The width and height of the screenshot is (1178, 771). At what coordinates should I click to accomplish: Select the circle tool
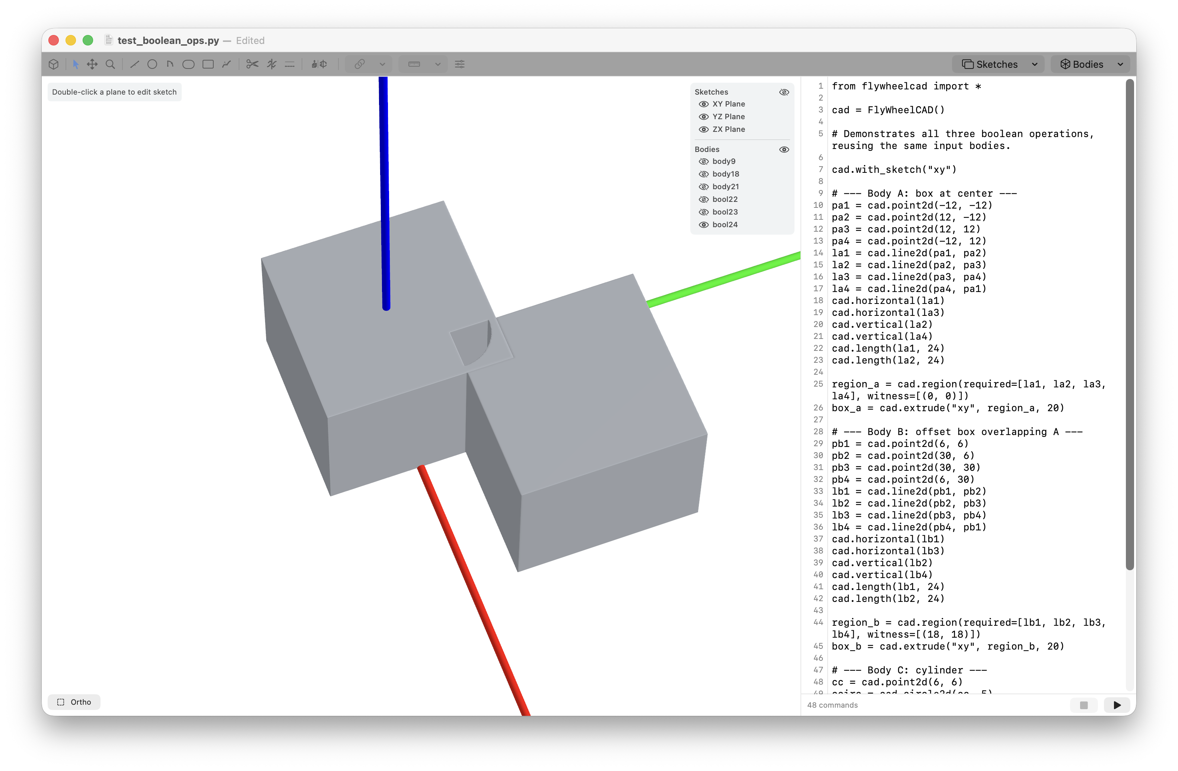(152, 64)
